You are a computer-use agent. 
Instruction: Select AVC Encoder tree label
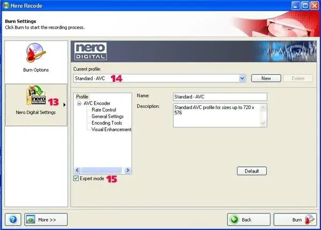point(97,103)
